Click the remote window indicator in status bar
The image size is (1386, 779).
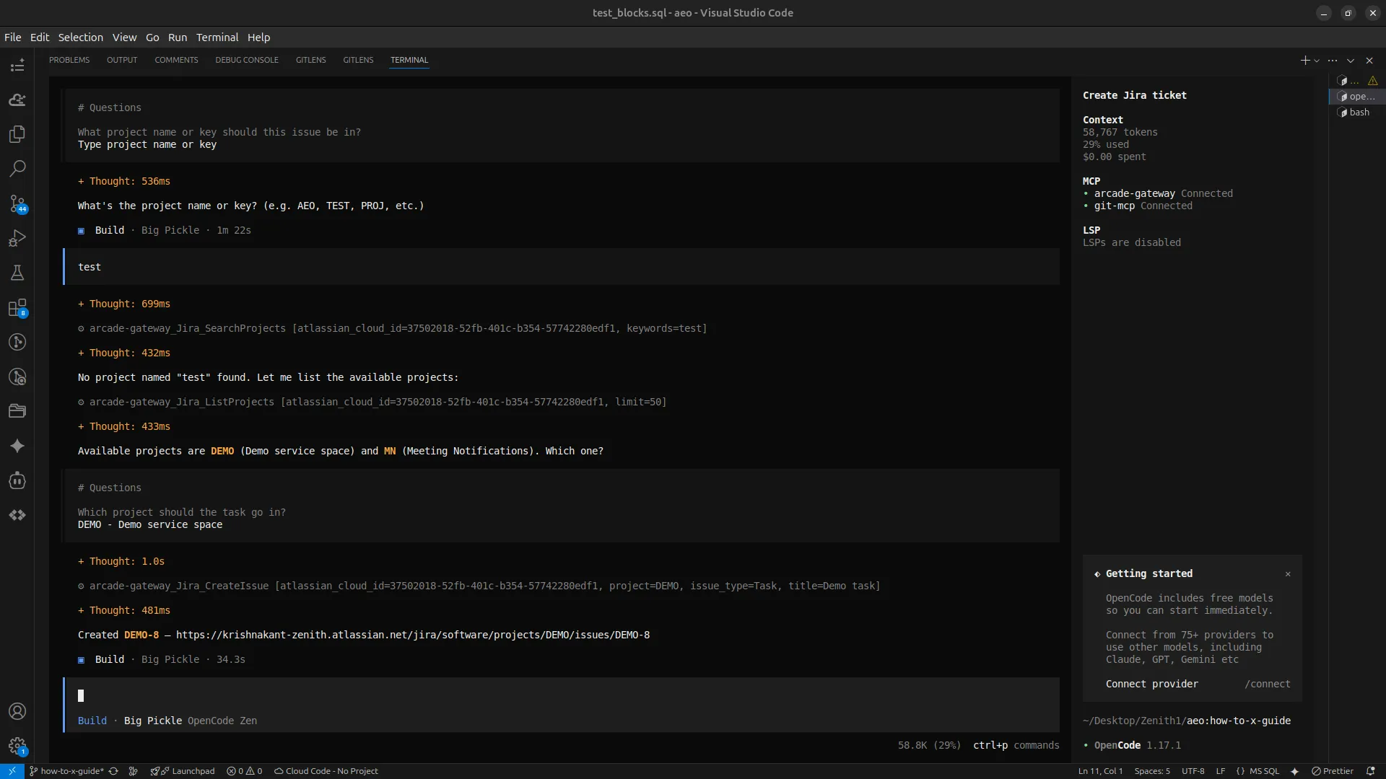12,771
